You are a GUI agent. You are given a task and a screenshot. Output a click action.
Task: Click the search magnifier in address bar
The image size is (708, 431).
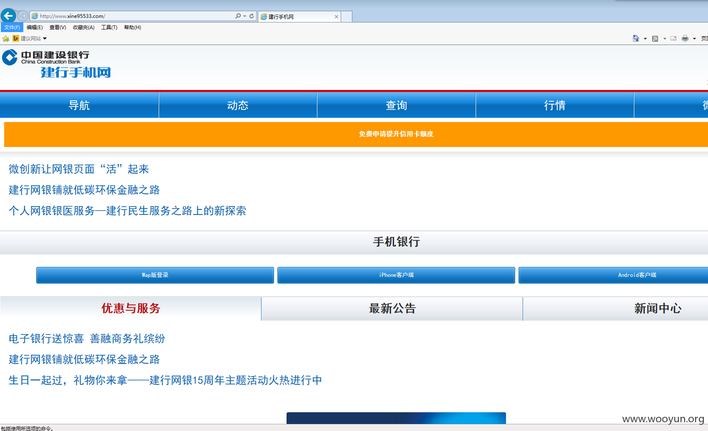[238, 16]
